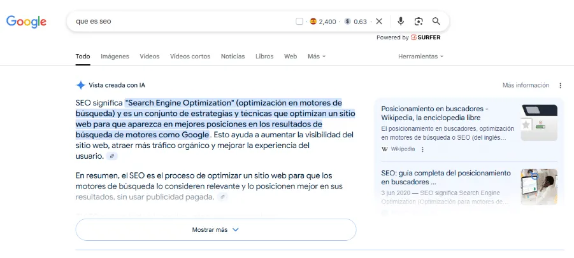Expand the overview with Mostrar más

[215, 230]
